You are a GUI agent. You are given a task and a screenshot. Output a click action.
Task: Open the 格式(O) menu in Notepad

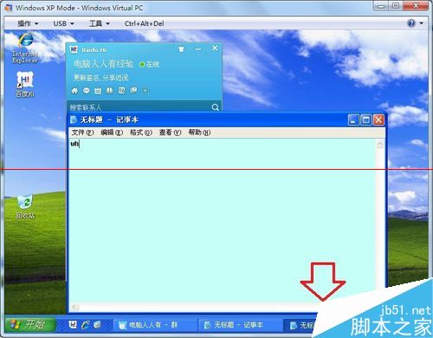pos(141,133)
